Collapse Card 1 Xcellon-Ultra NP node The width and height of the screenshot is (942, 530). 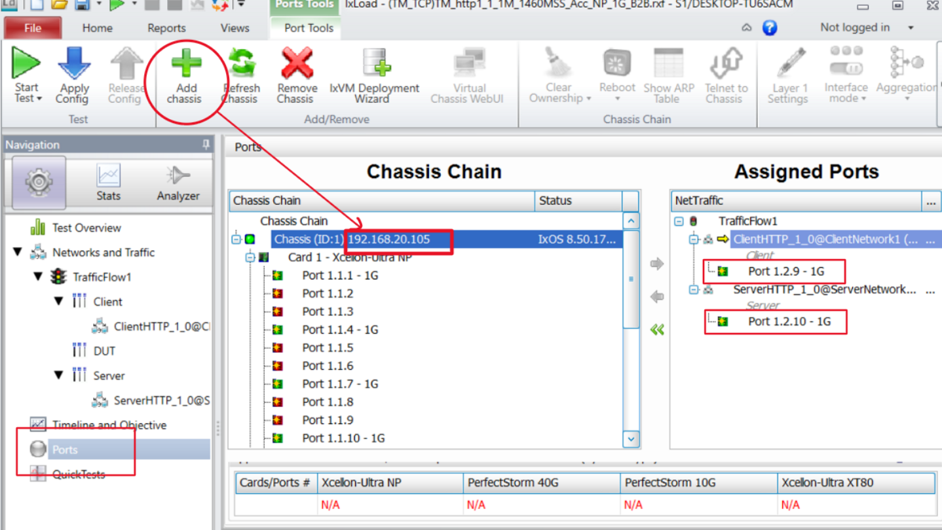pyautogui.click(x=250, y=258)
